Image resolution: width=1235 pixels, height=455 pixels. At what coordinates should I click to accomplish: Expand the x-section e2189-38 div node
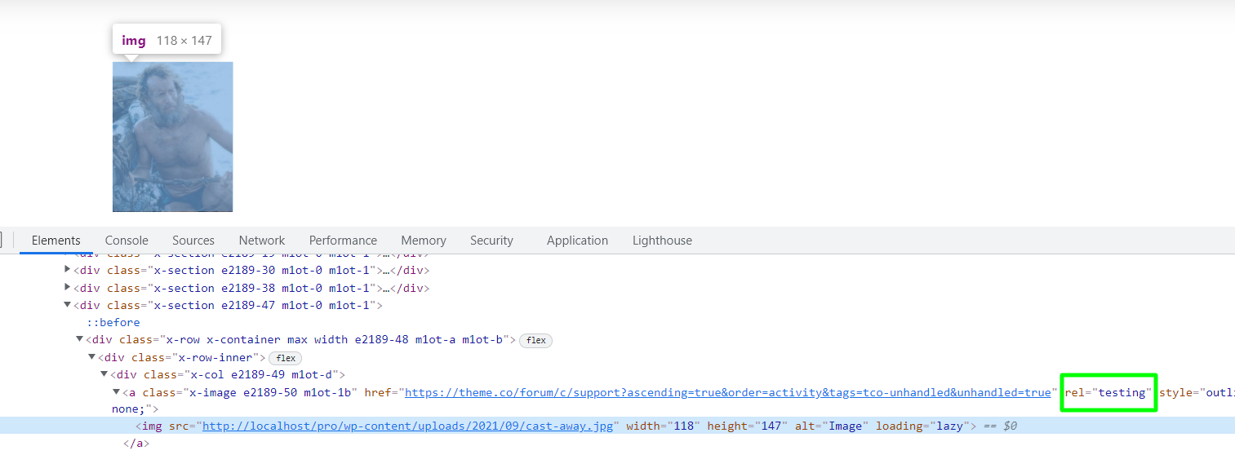[x=68, y=288]
